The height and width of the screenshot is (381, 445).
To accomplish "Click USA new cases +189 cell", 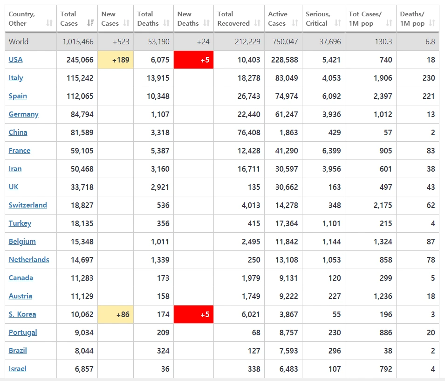I will (x=116, y=60).
